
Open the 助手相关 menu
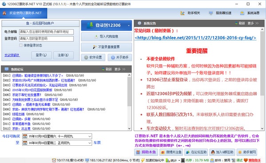(191, 13)
